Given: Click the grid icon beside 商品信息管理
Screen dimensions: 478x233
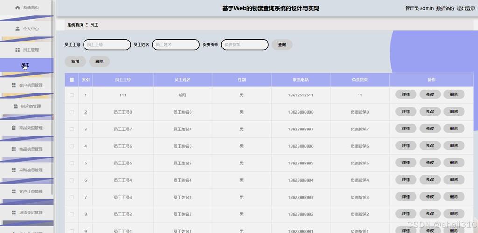Looking at the screenshot, I should (14, 149).
